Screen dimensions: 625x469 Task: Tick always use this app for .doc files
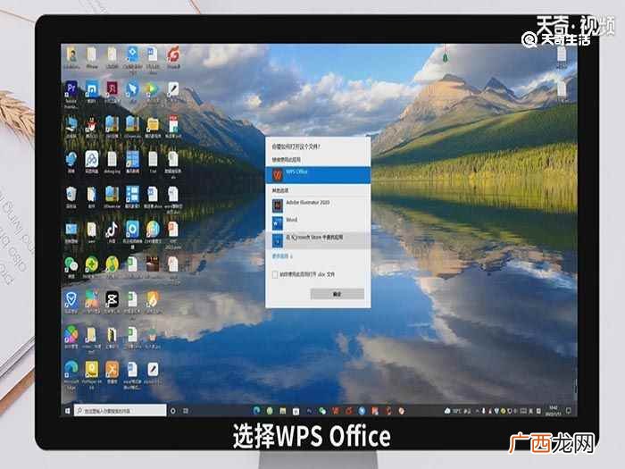[x=275, y=274]
